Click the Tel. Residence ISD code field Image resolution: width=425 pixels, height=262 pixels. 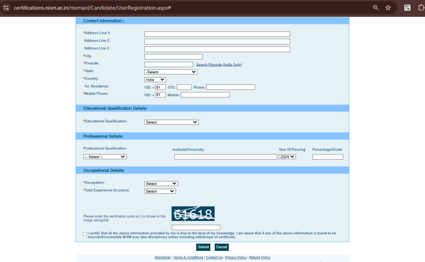click(160, 87)
